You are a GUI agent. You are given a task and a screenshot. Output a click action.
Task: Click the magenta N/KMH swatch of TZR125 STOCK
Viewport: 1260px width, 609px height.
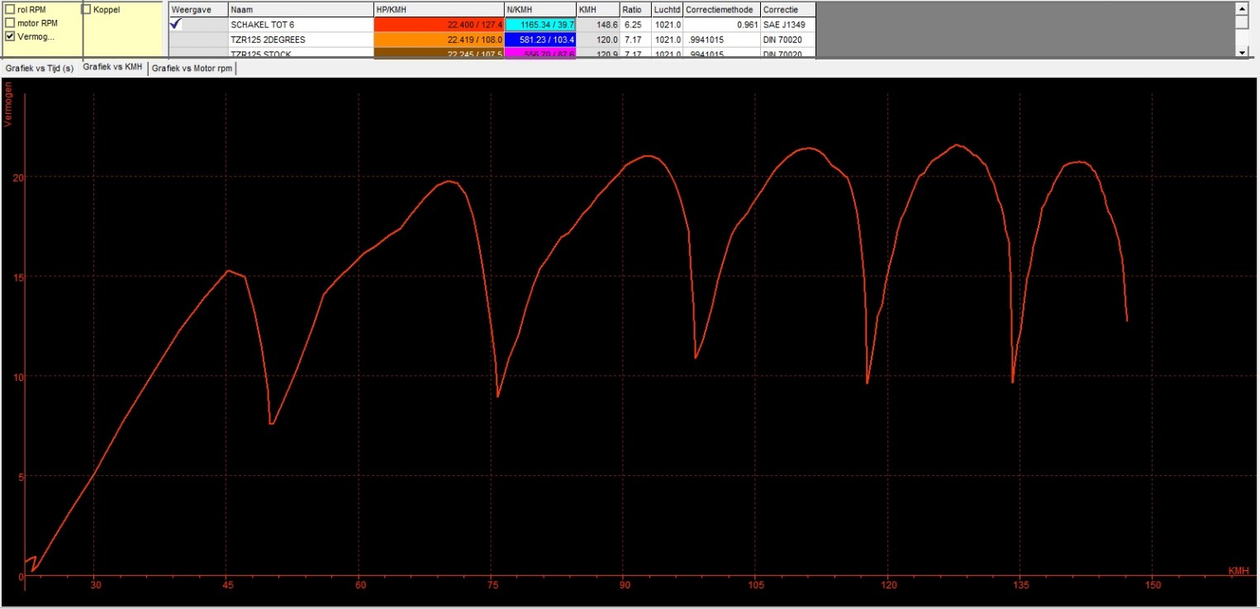click(540, 53)
